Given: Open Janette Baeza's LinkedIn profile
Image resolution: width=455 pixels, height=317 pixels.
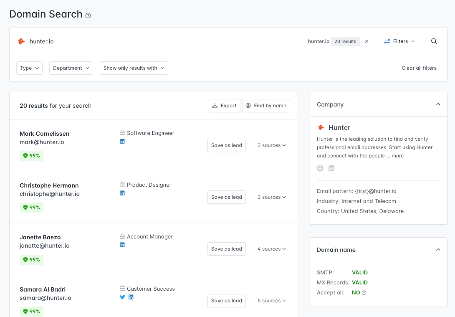Looking at the screenshot, I should (122, 245).
